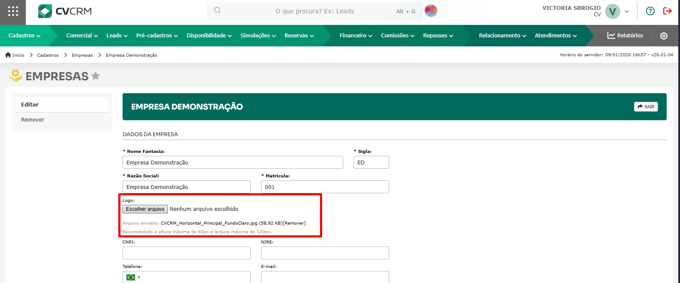This screenshot has width=680, height=283.
Task: Click the Nome Fantasia input field
Action: click(233, 162)
